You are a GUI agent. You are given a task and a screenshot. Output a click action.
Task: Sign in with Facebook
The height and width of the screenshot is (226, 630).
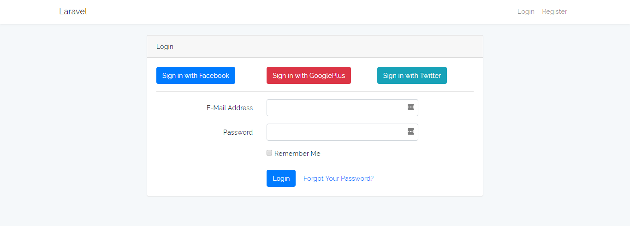196,76
